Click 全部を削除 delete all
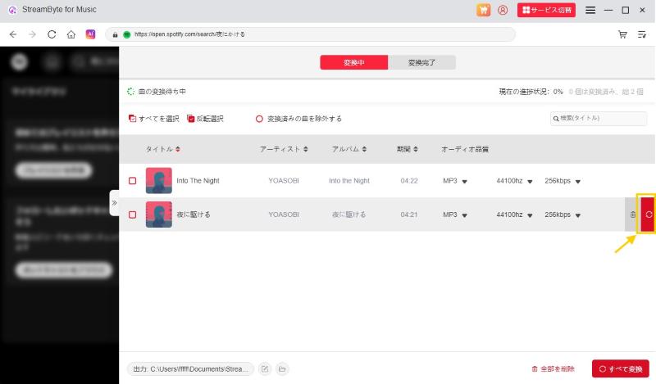 pos(553,369)
